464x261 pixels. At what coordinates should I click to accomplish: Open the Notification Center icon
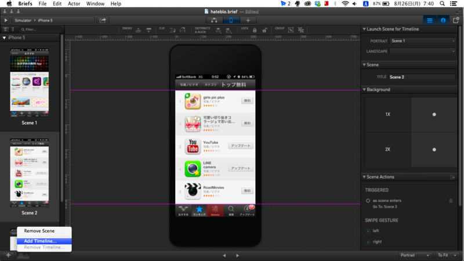454,3
